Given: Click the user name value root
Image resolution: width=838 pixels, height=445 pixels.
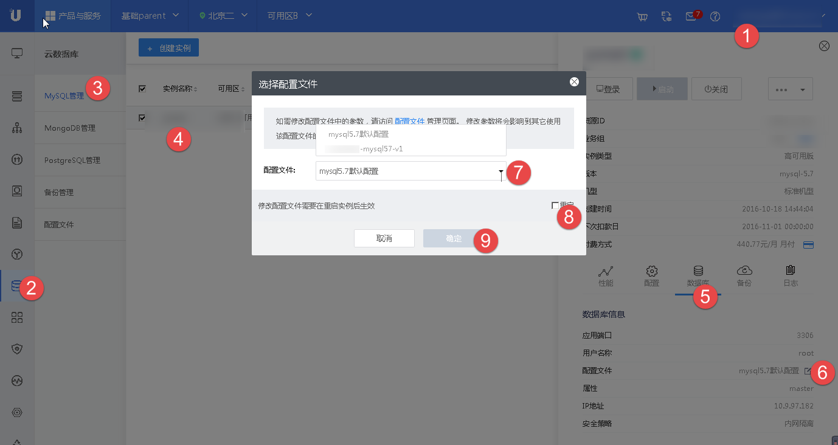Looking at the screenshot, I should click(x=806, y=353).
